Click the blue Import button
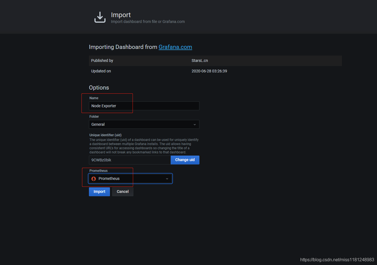This screenshot has width=377, height=265. tap(99, 192)
